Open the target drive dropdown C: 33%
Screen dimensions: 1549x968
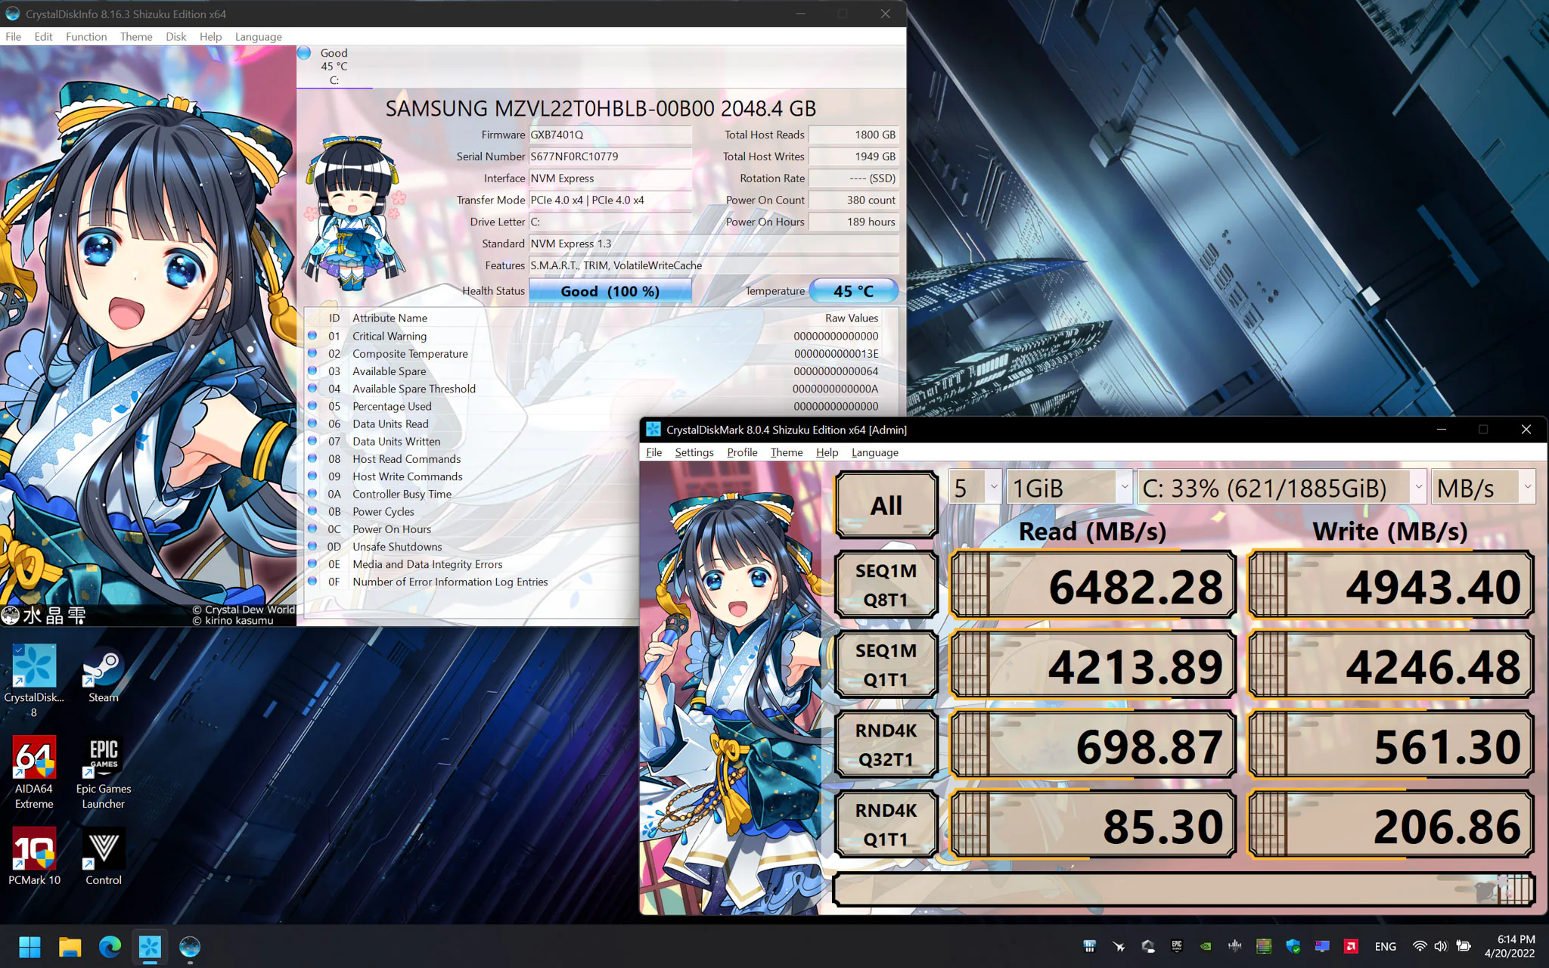tap(1282, 489)
